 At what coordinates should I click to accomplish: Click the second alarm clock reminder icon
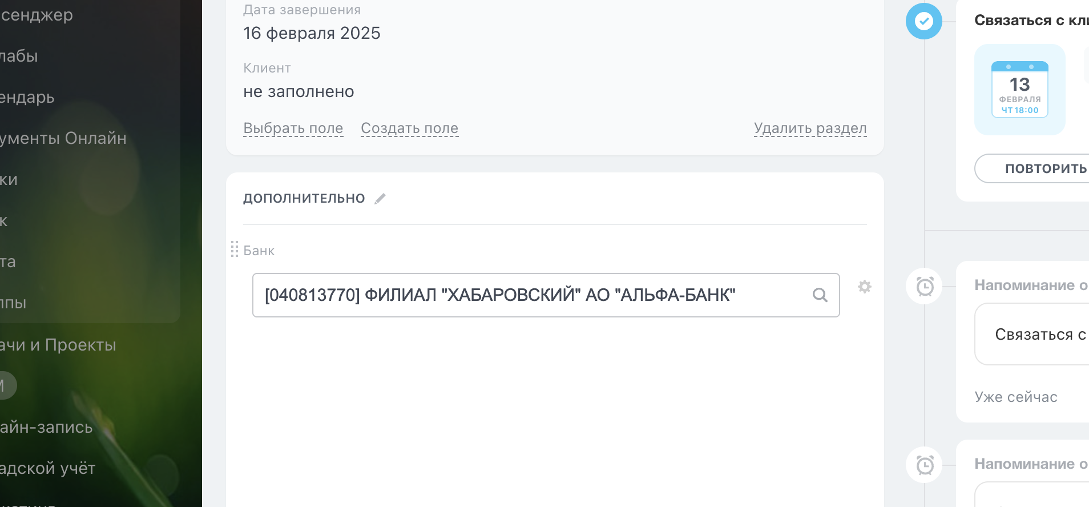click(x=924, y=465)
